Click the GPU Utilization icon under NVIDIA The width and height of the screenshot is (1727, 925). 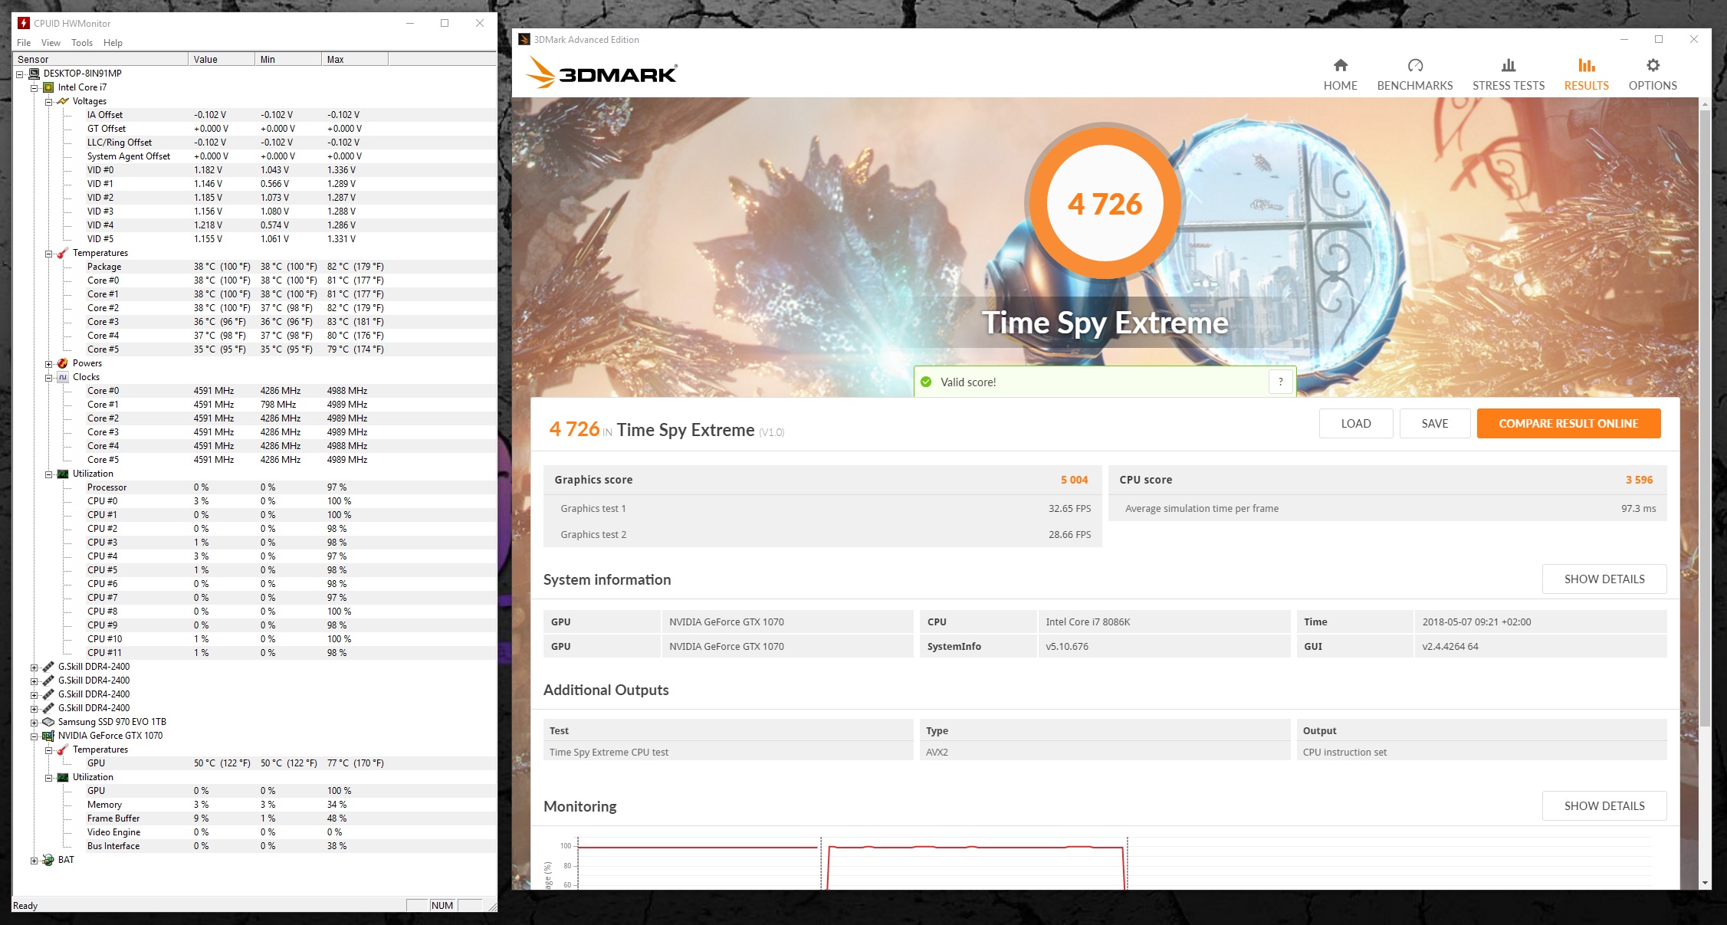pyautogui.click(x=63, y=777)
